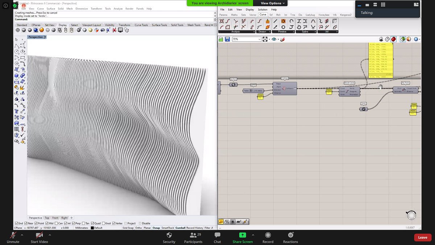Toggle Grid Snap in Rhino status bar

[x=128, y=228]
